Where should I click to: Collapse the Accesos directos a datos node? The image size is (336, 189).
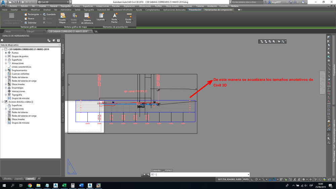(x=3, y=102)
